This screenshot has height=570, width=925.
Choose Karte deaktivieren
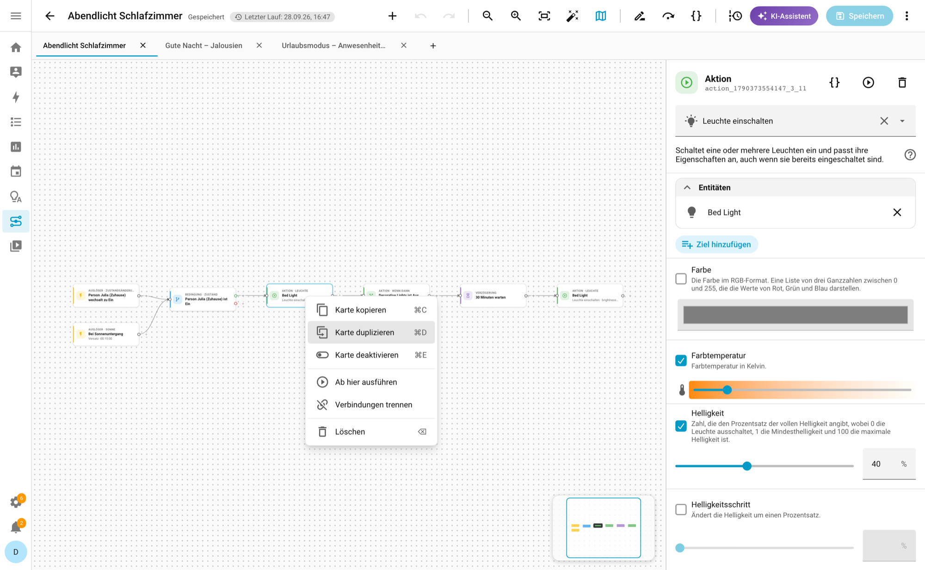tap(371, 355)
